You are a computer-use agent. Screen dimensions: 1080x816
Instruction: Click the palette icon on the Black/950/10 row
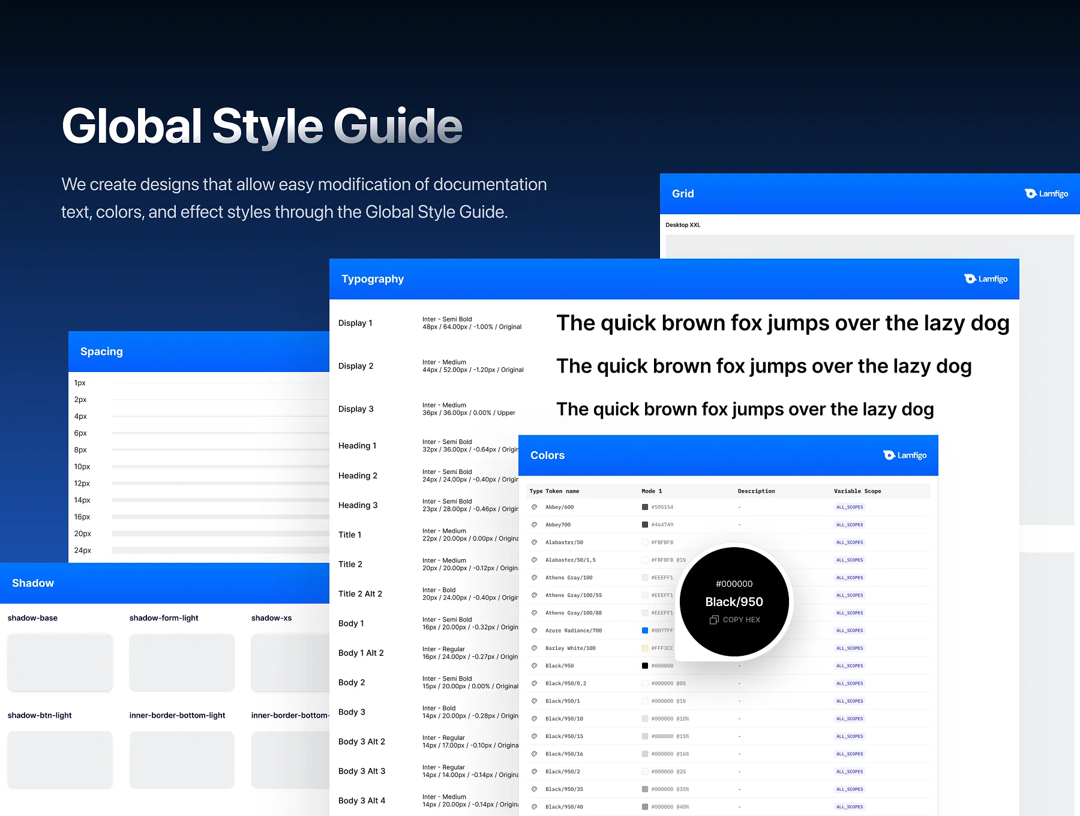(x=534, y=719)
